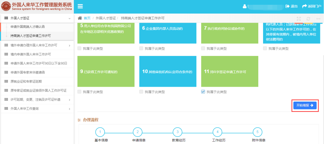Click the 办理流程 heading text

pos(91,120)
